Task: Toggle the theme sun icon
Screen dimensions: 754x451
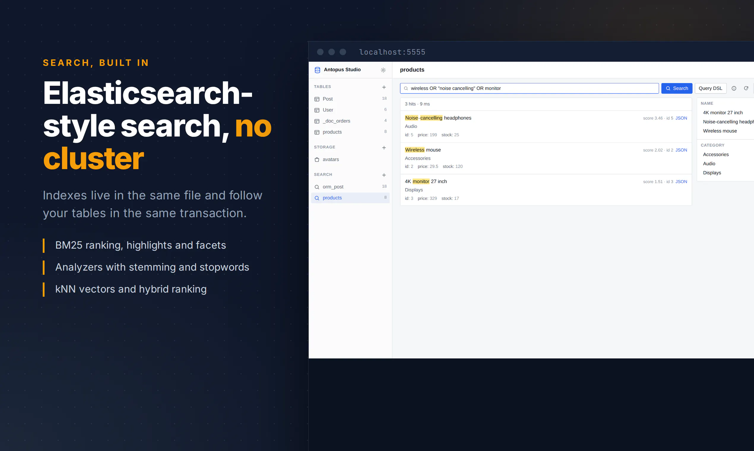Action: click(383, 70)
